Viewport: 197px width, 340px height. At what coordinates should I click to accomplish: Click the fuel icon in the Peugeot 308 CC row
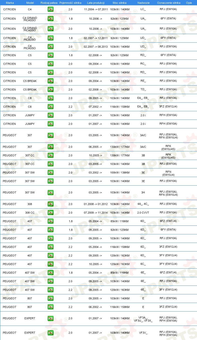pyautogui.click(x=51, y=213)
